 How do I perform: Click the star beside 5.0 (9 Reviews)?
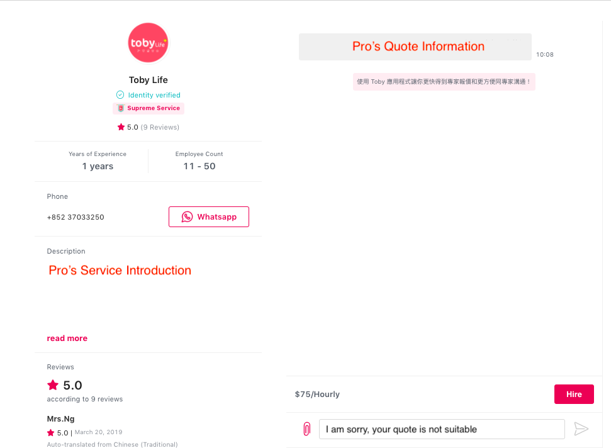121,127
